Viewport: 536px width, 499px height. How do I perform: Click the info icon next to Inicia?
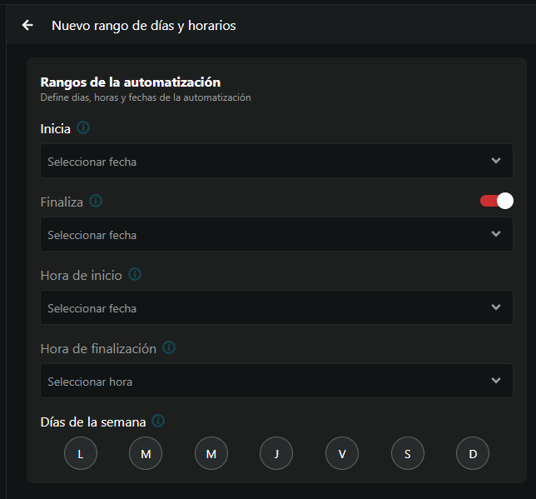[x=83, y=128]
